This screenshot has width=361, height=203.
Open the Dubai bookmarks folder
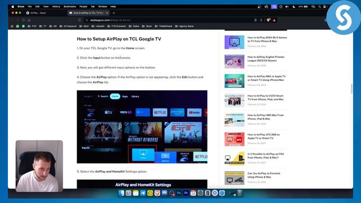(134, 27)
